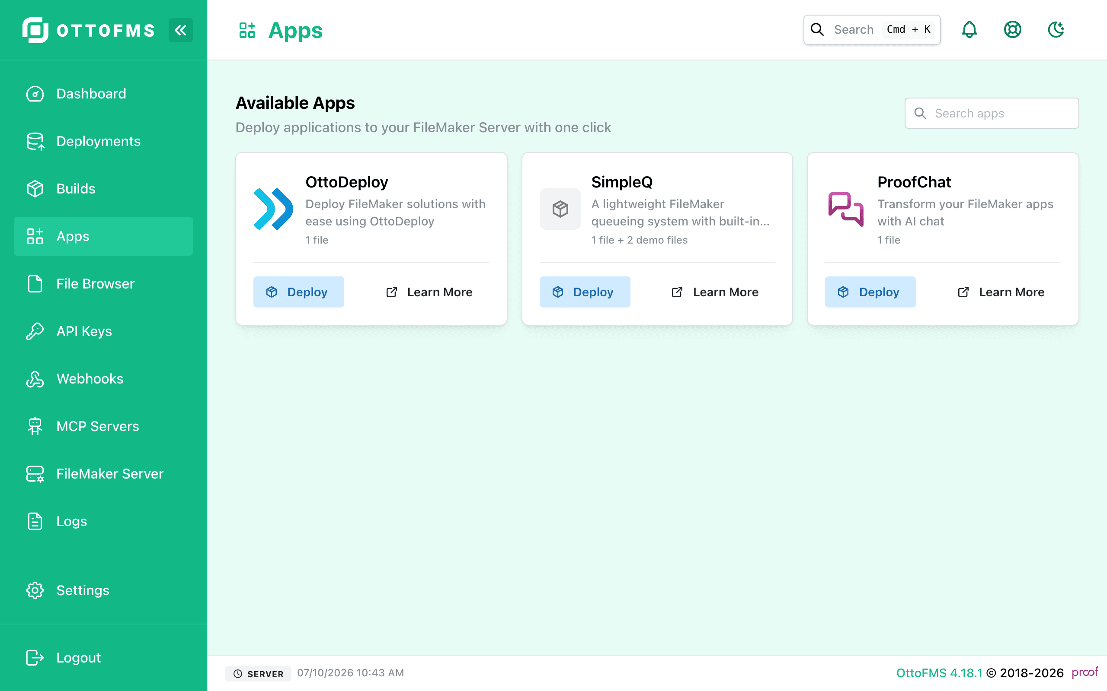Screen dimensions: 1107x691
Task: Click the MCP Servers robot icon
Action: 35,426
